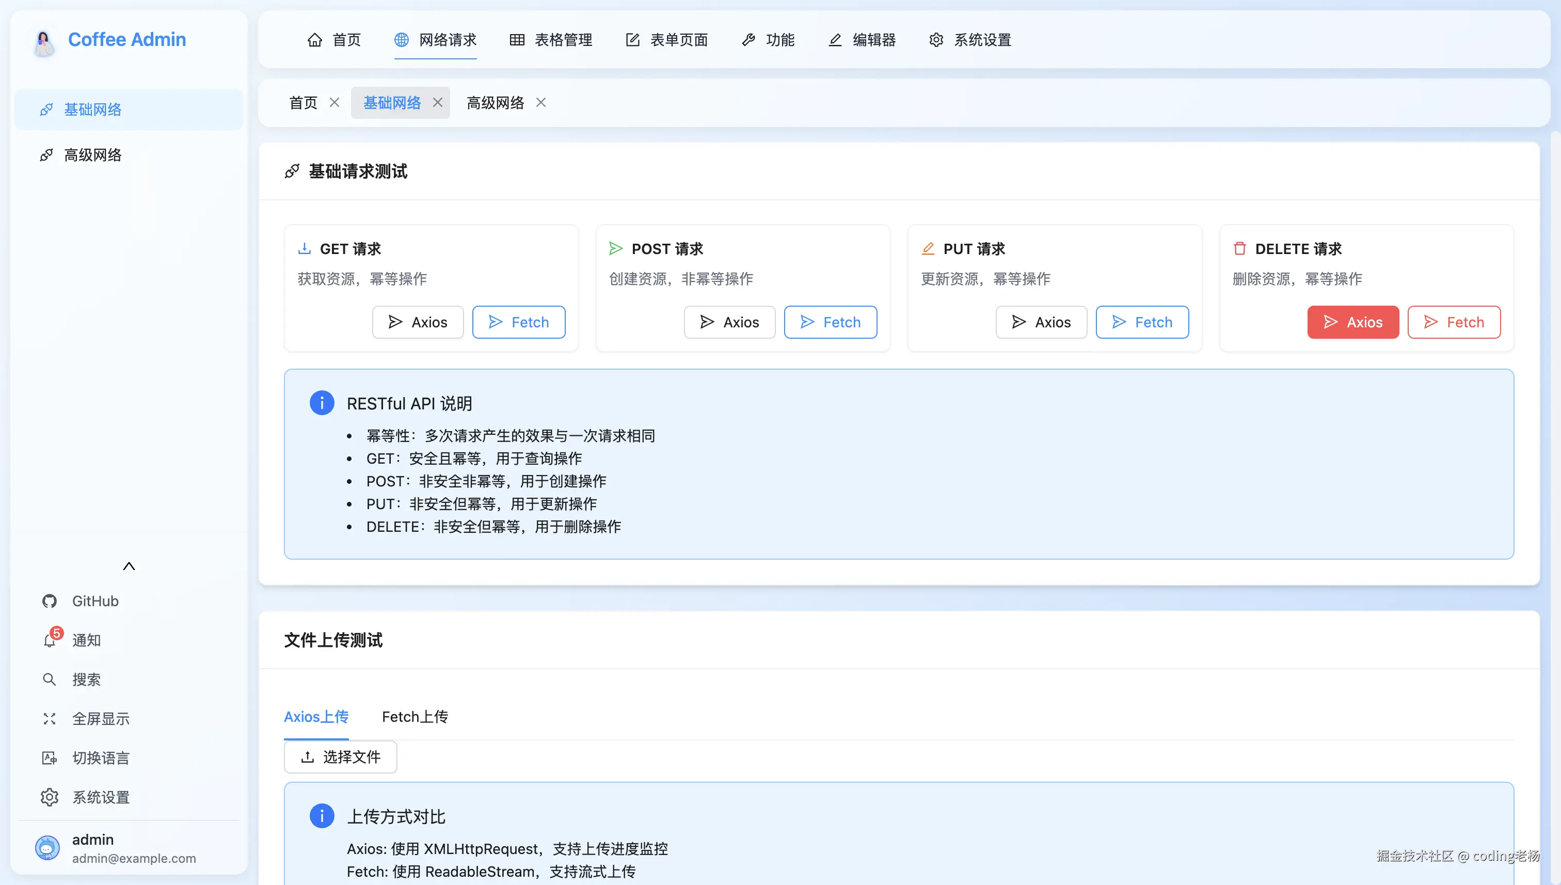Click the admin avatar thumbnail
1561x885 pixels.
coord(47,847)
